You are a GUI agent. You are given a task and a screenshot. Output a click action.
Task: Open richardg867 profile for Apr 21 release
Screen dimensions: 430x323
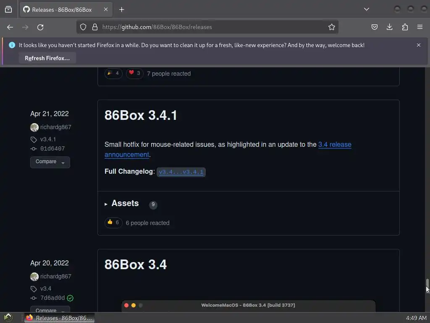pos(56,127)
